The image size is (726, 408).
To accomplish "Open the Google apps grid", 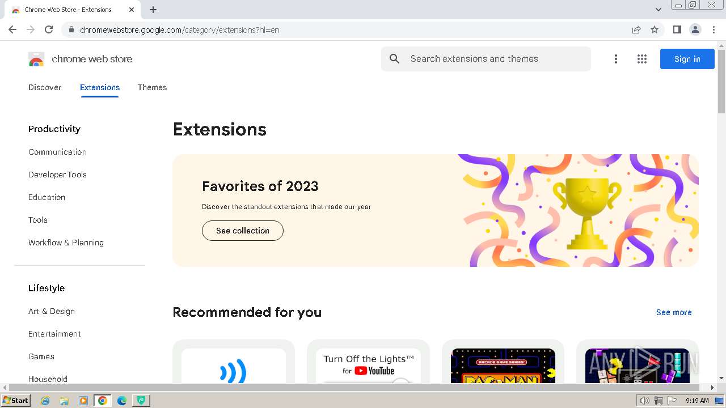I will coord(642,59).
